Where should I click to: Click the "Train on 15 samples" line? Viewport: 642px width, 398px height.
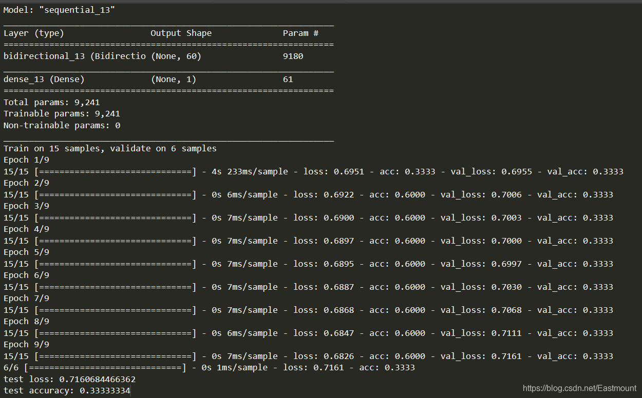point(110,149)
